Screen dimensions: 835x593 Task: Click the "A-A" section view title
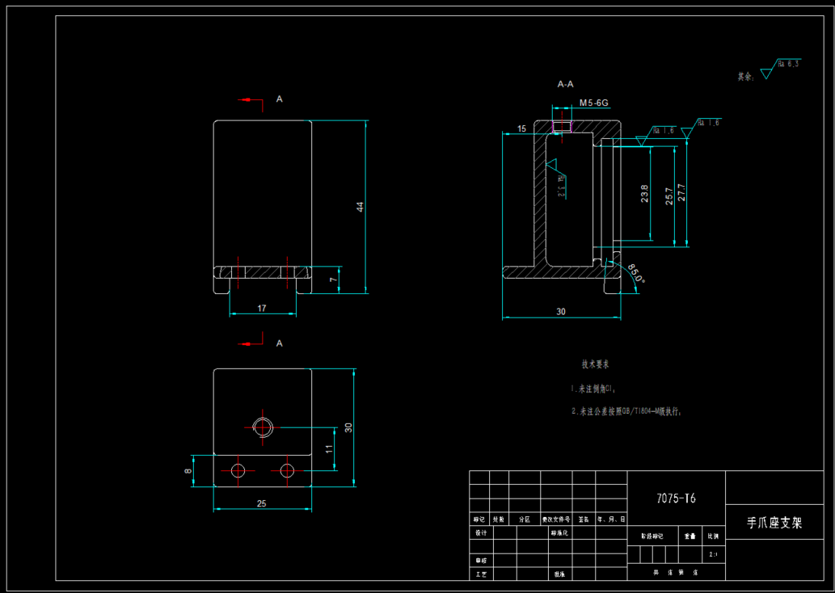point(566,84)
